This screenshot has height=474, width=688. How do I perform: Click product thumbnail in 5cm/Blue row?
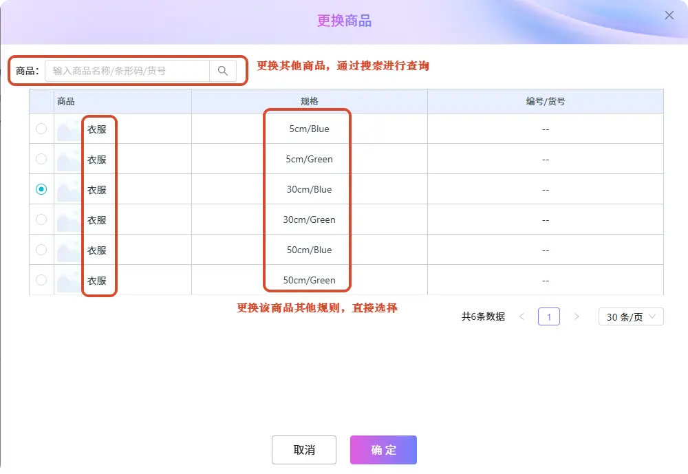pyautogui.click(x=69, y=129)
